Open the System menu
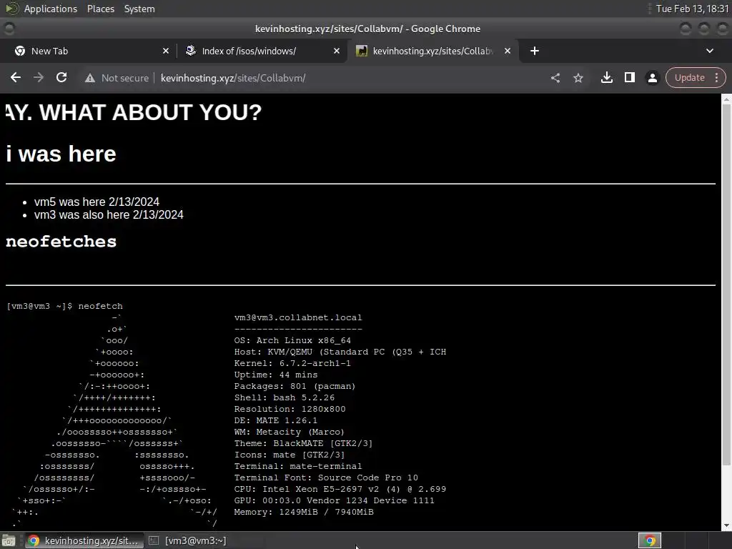Viewport: 732px width, 549px height. click(x=139, y=9)
